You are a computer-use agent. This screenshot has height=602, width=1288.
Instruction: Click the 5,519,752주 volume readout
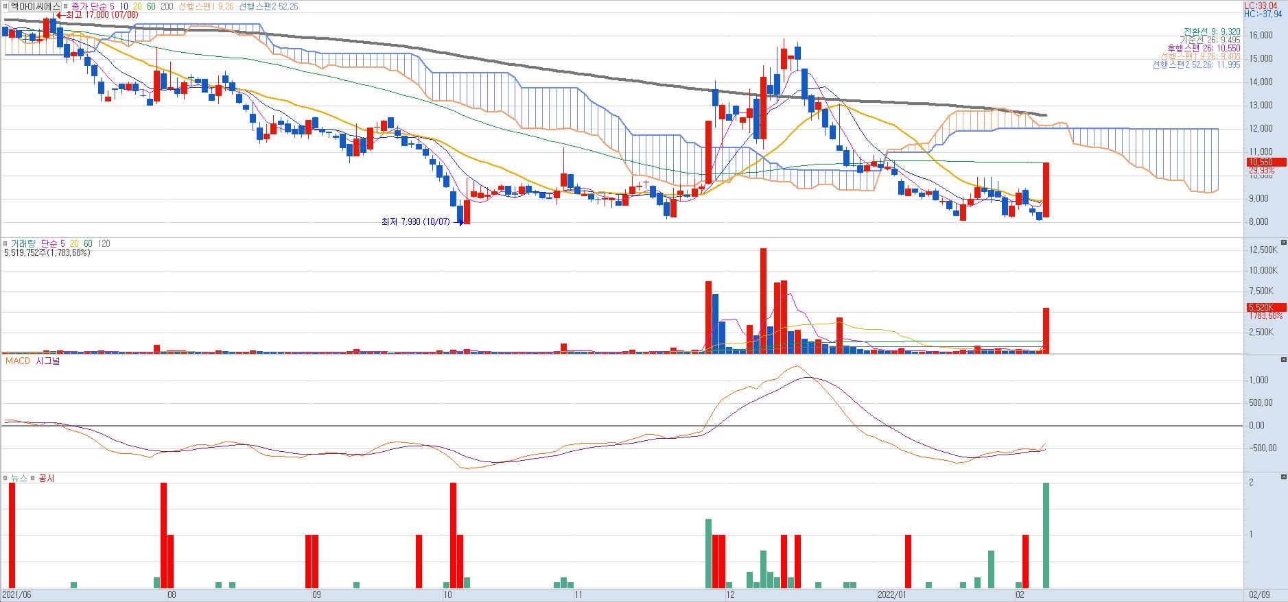tap(47, 252)
